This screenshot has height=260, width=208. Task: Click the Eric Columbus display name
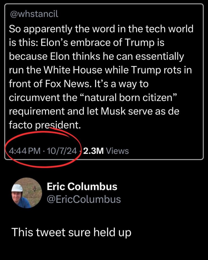(82, 187)
